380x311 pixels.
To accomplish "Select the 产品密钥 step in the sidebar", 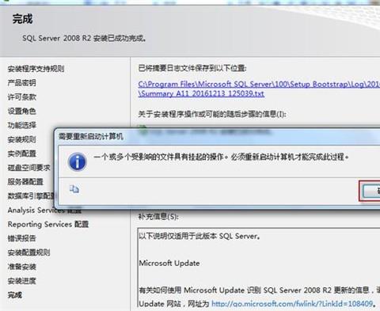I will pyautogui.click(x=21, y=83).
